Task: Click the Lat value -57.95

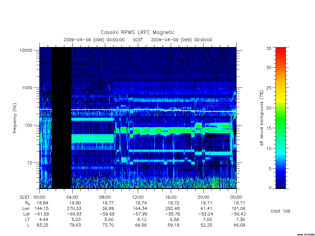Action: 140,214
